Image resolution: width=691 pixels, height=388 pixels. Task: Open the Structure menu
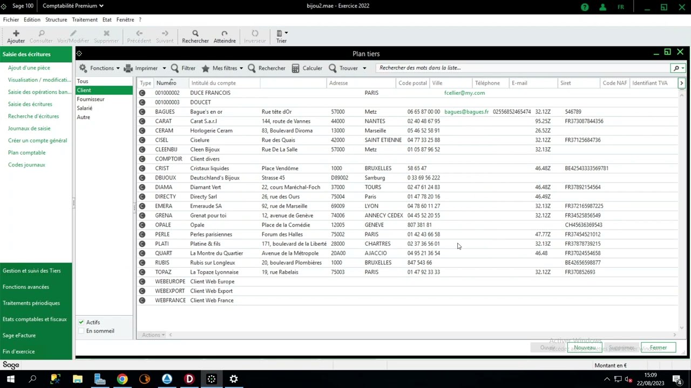(x=56, y=19)
